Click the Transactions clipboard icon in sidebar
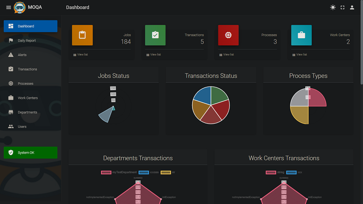Image resolution: width=363 pixels, height=204 pixels. click(x=11, y=69)
